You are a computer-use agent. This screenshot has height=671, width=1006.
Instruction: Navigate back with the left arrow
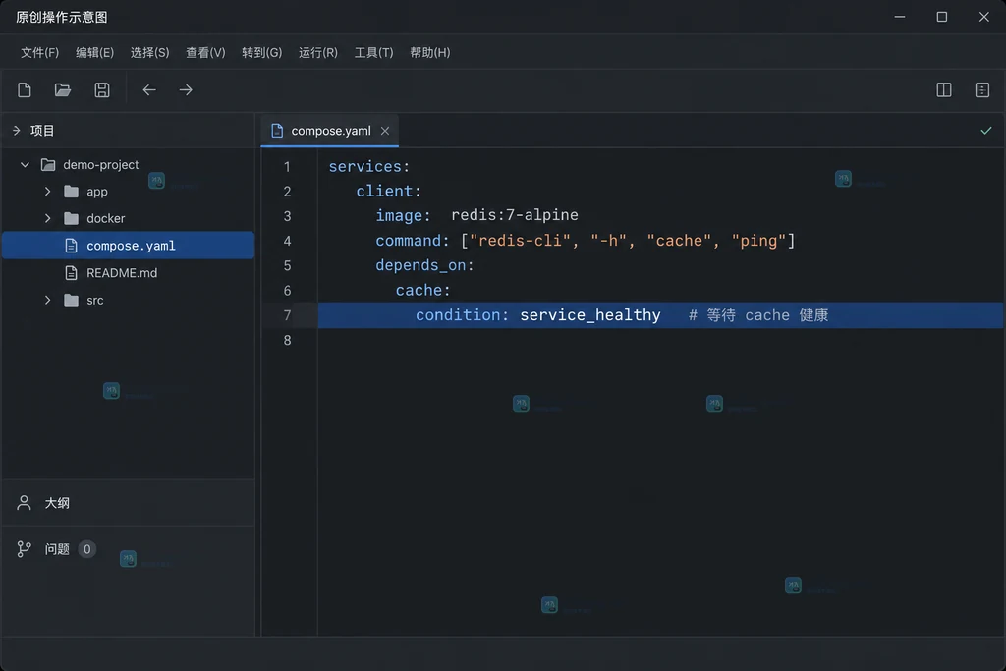click(149, 89)
